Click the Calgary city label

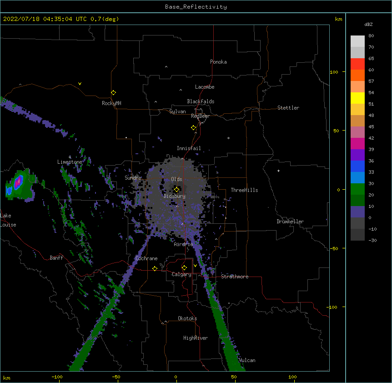[x=181, y=274]
